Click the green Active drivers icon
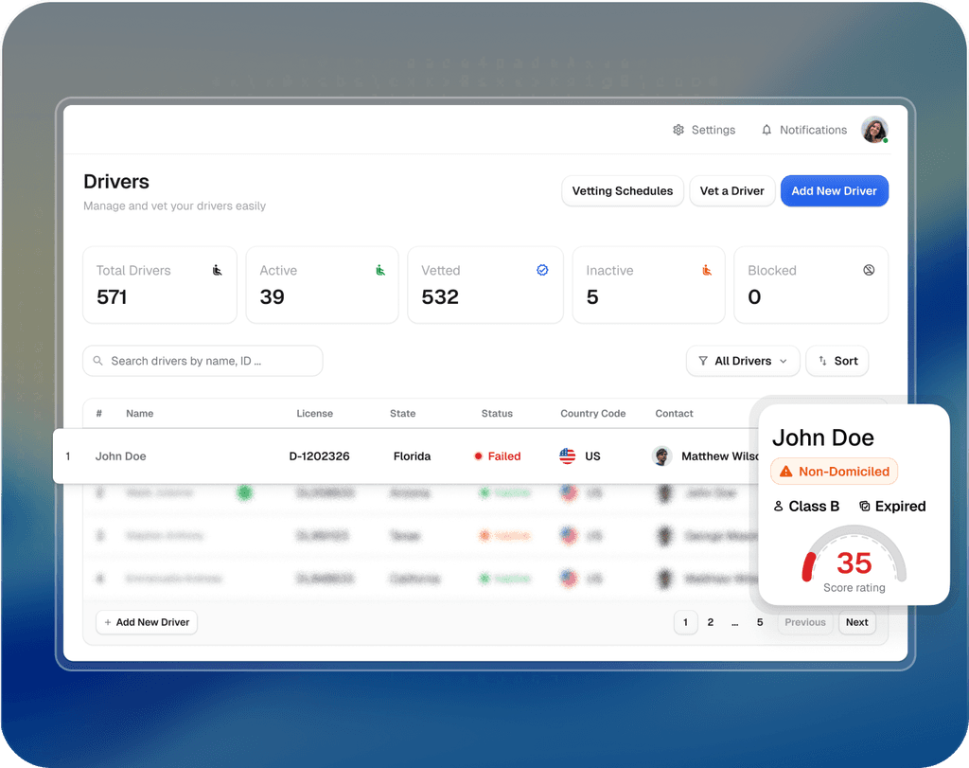The width and height of the screenshot is (969, 768). (379, 270)
